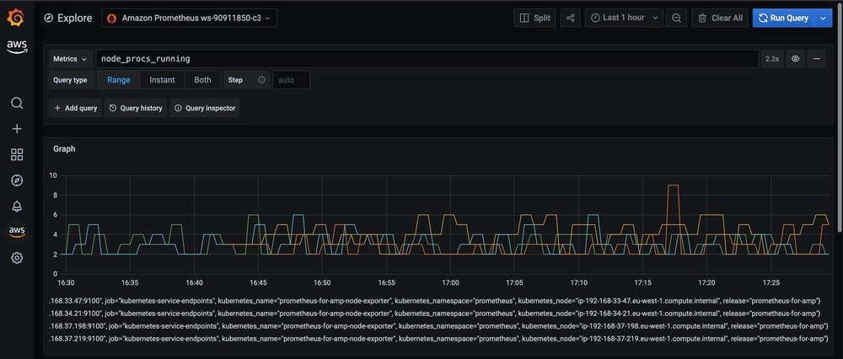This screenshot has height=359, width=843.
Task: Click the upper AWS logo in sidebar
Action: 17,47
